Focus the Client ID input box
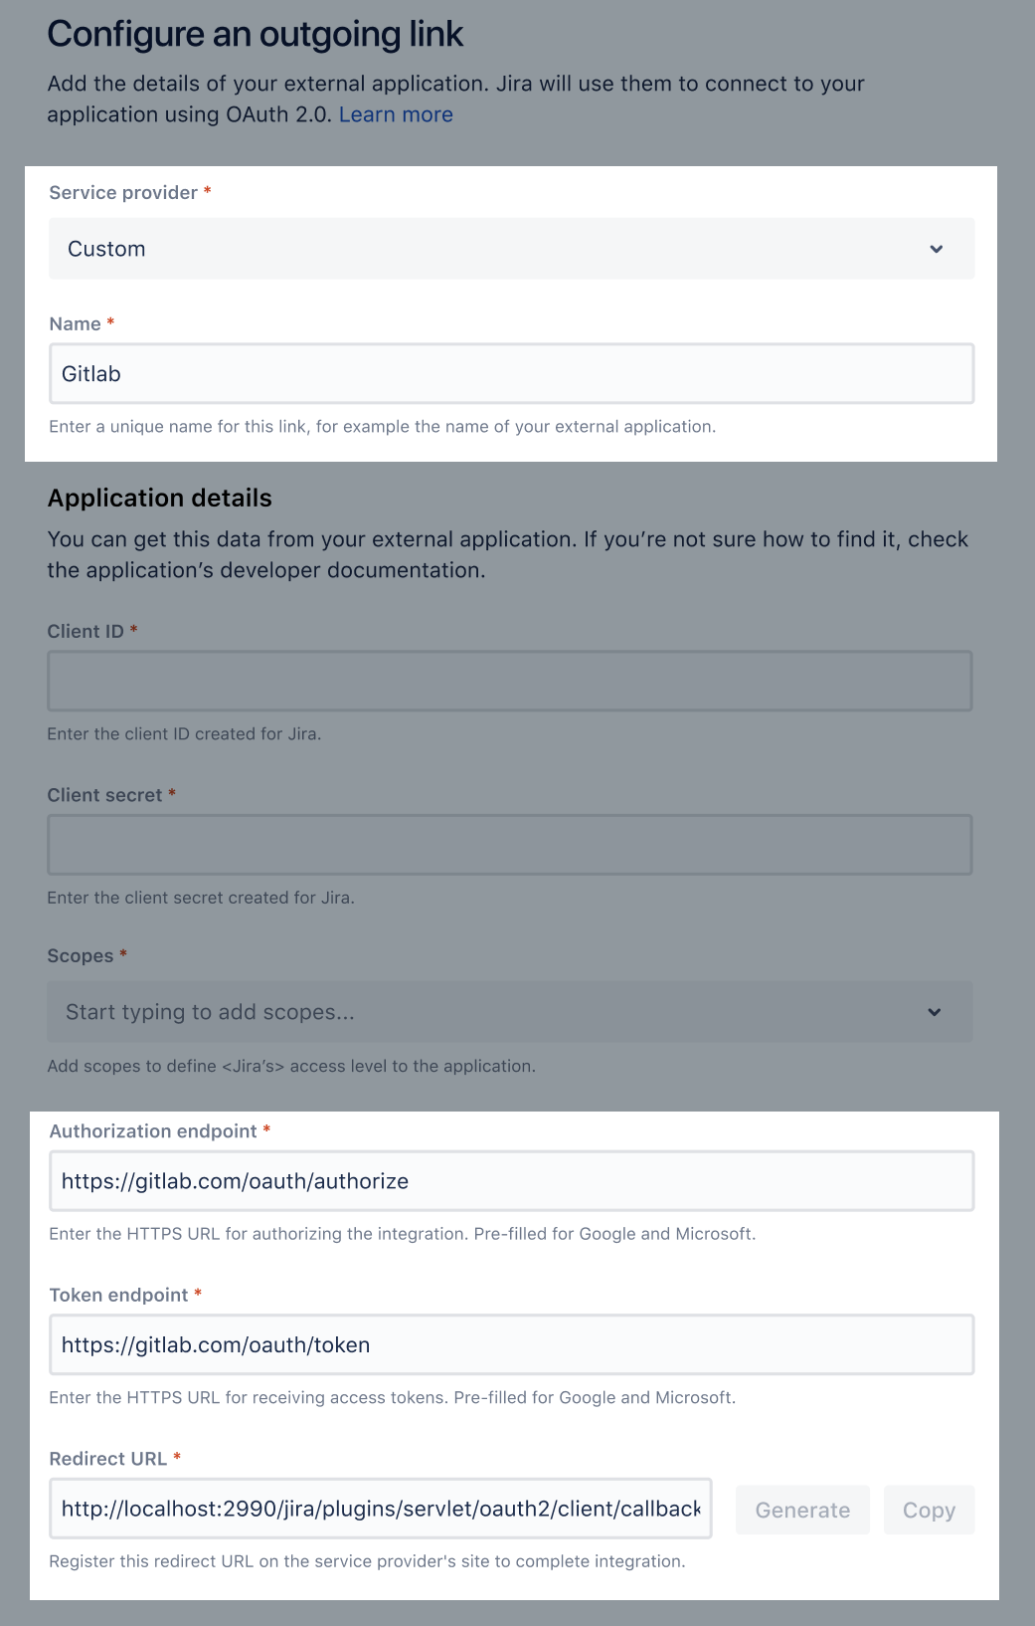Screen dimensions: 1035x1626 click(509, 682)
